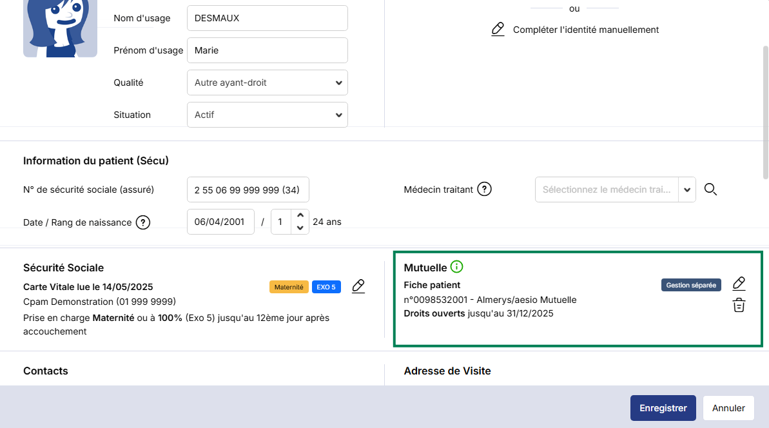Edit the Mutuelle with pencil icon
This screenshot has width=769, height=428.
pyautogui.click(x=739, y=284)
